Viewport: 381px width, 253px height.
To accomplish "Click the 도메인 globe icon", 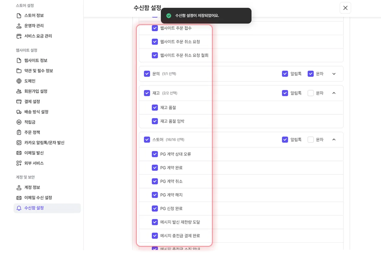I will pyautogui.click(x=19, y=81).
